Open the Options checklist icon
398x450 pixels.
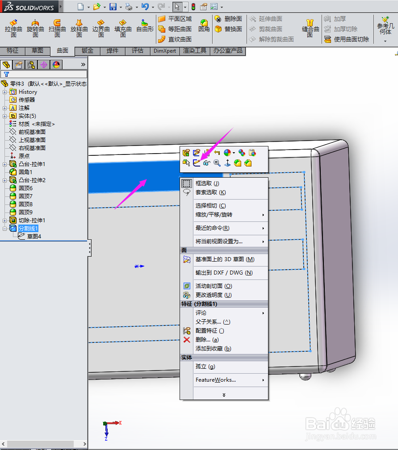pyautogui.click(x=214, y=7)
